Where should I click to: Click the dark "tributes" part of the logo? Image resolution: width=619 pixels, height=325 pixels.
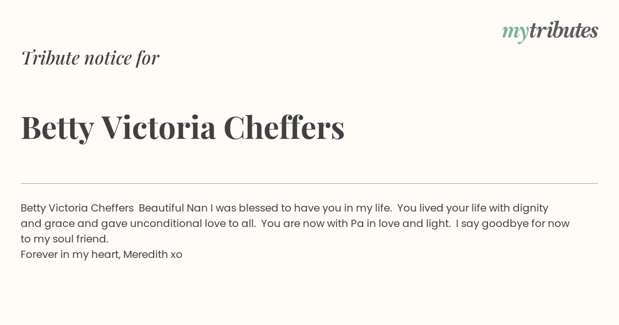coord(563,31)
